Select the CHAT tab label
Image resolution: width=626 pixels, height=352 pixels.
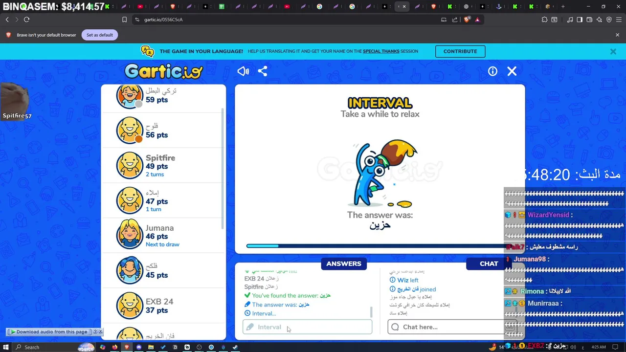(489, 264)
